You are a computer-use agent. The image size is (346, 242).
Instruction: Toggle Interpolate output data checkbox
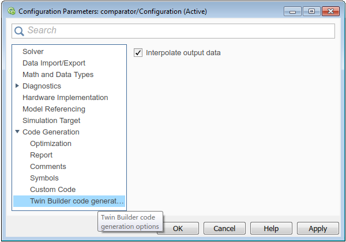(x=138, y=53)
